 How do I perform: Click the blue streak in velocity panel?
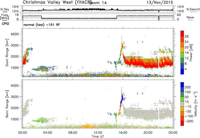pos(122,99)
